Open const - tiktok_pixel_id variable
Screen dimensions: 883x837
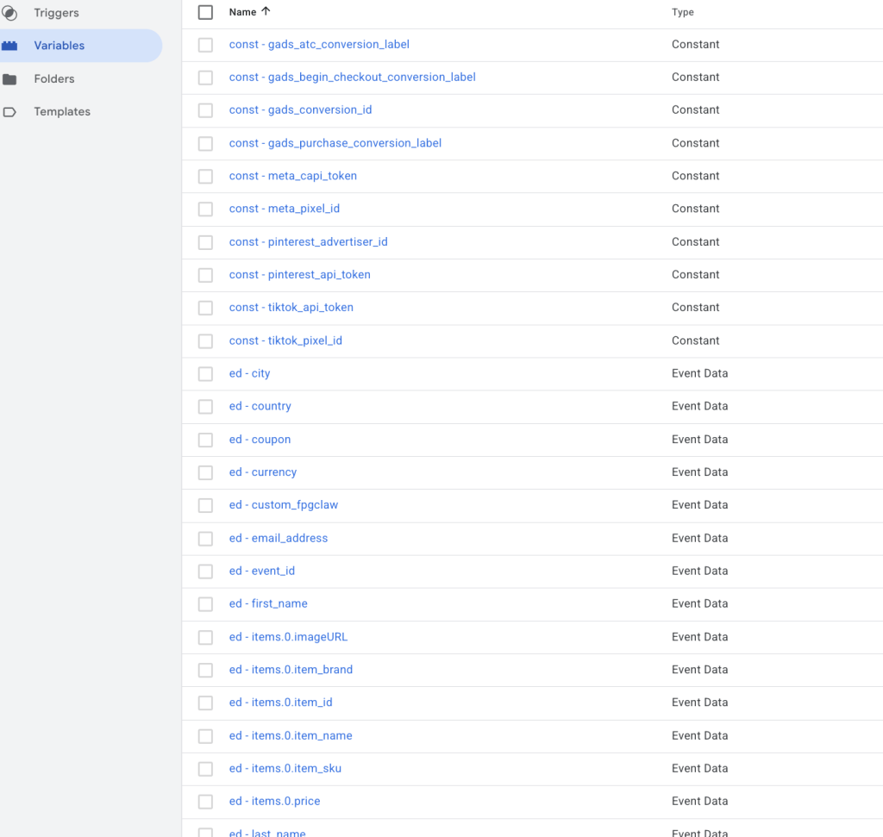tap(285, 340)
